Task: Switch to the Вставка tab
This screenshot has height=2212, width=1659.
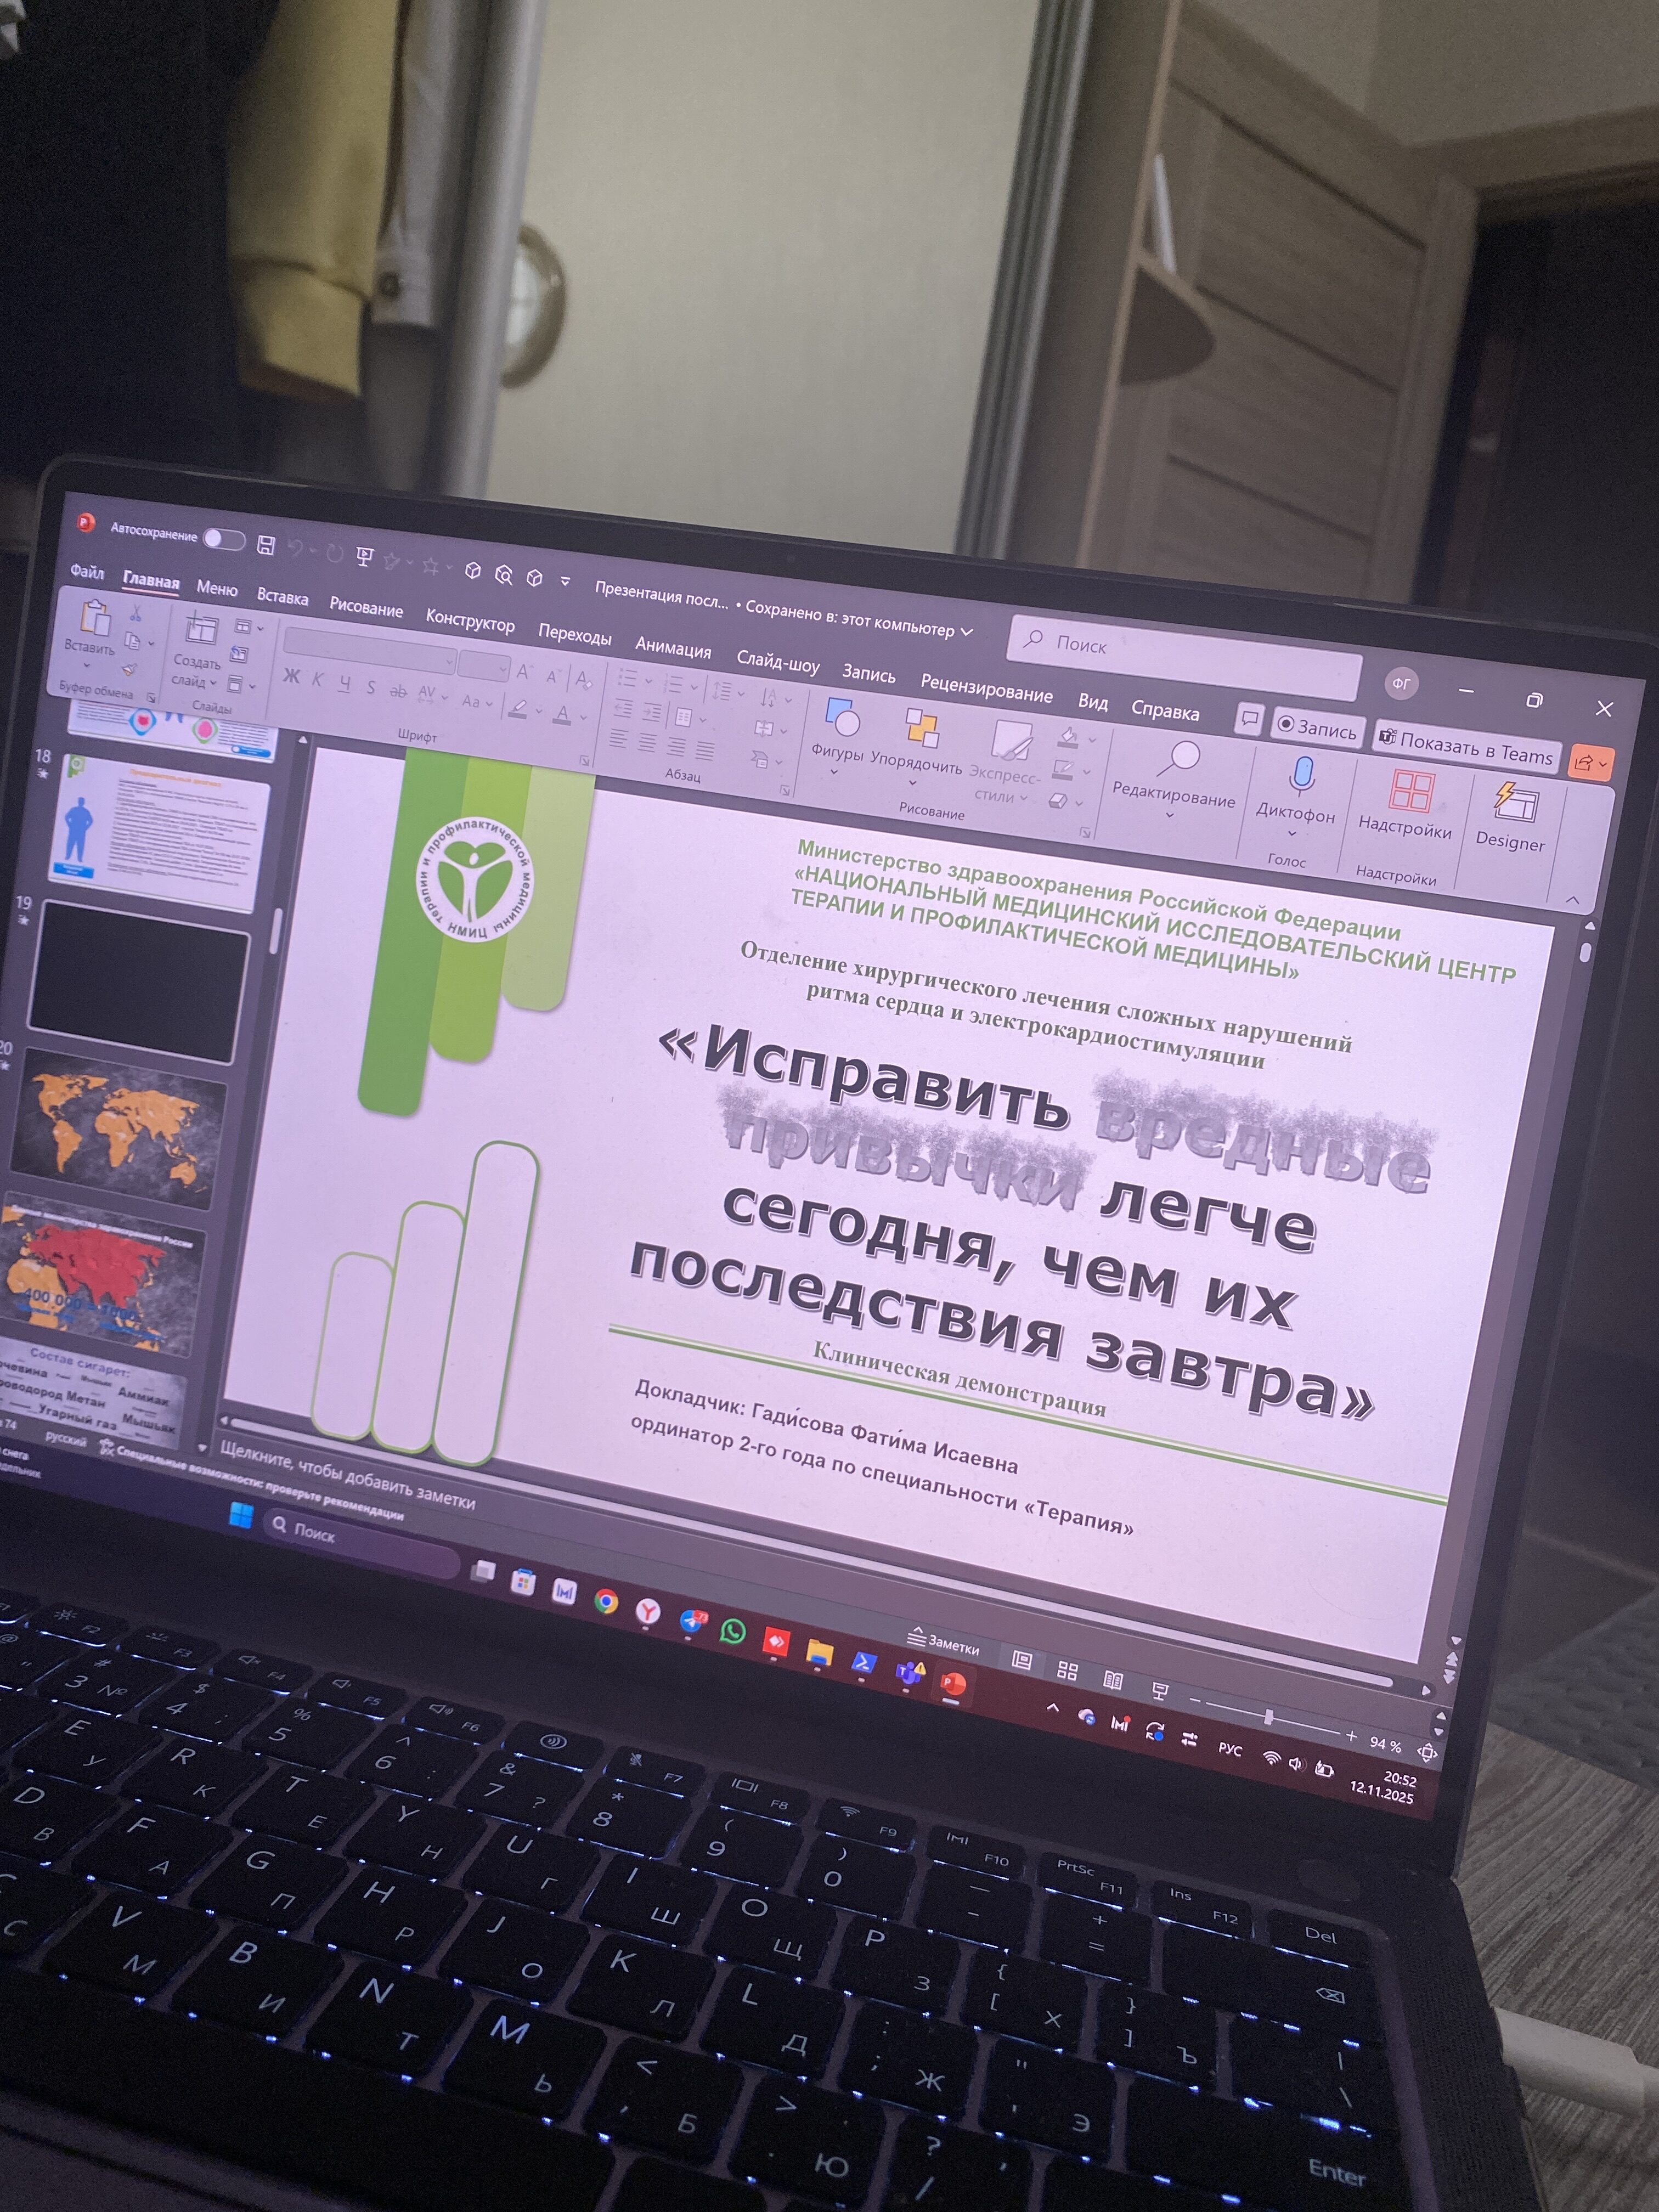Action: (282, 597)
